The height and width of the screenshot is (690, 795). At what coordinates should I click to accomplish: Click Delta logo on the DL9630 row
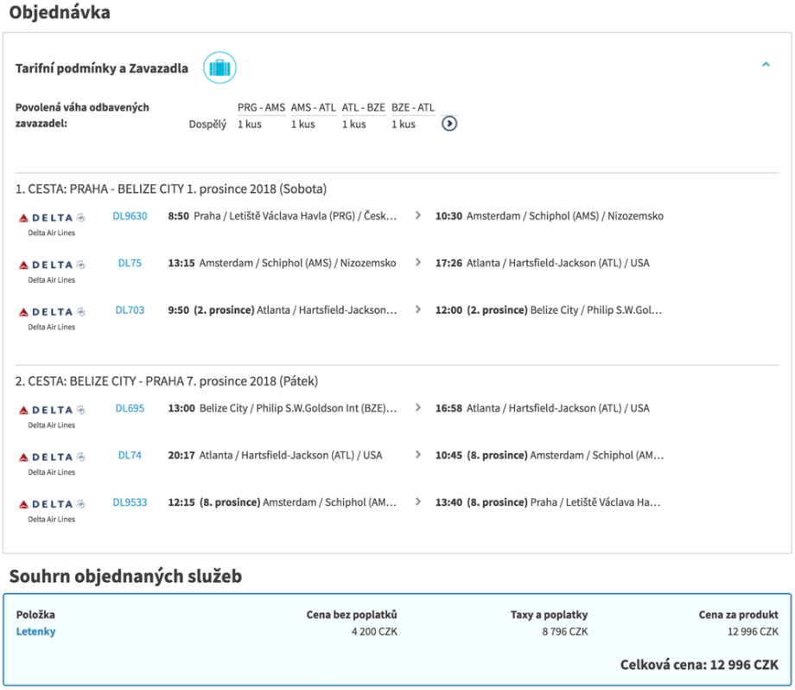click(51, 218)
